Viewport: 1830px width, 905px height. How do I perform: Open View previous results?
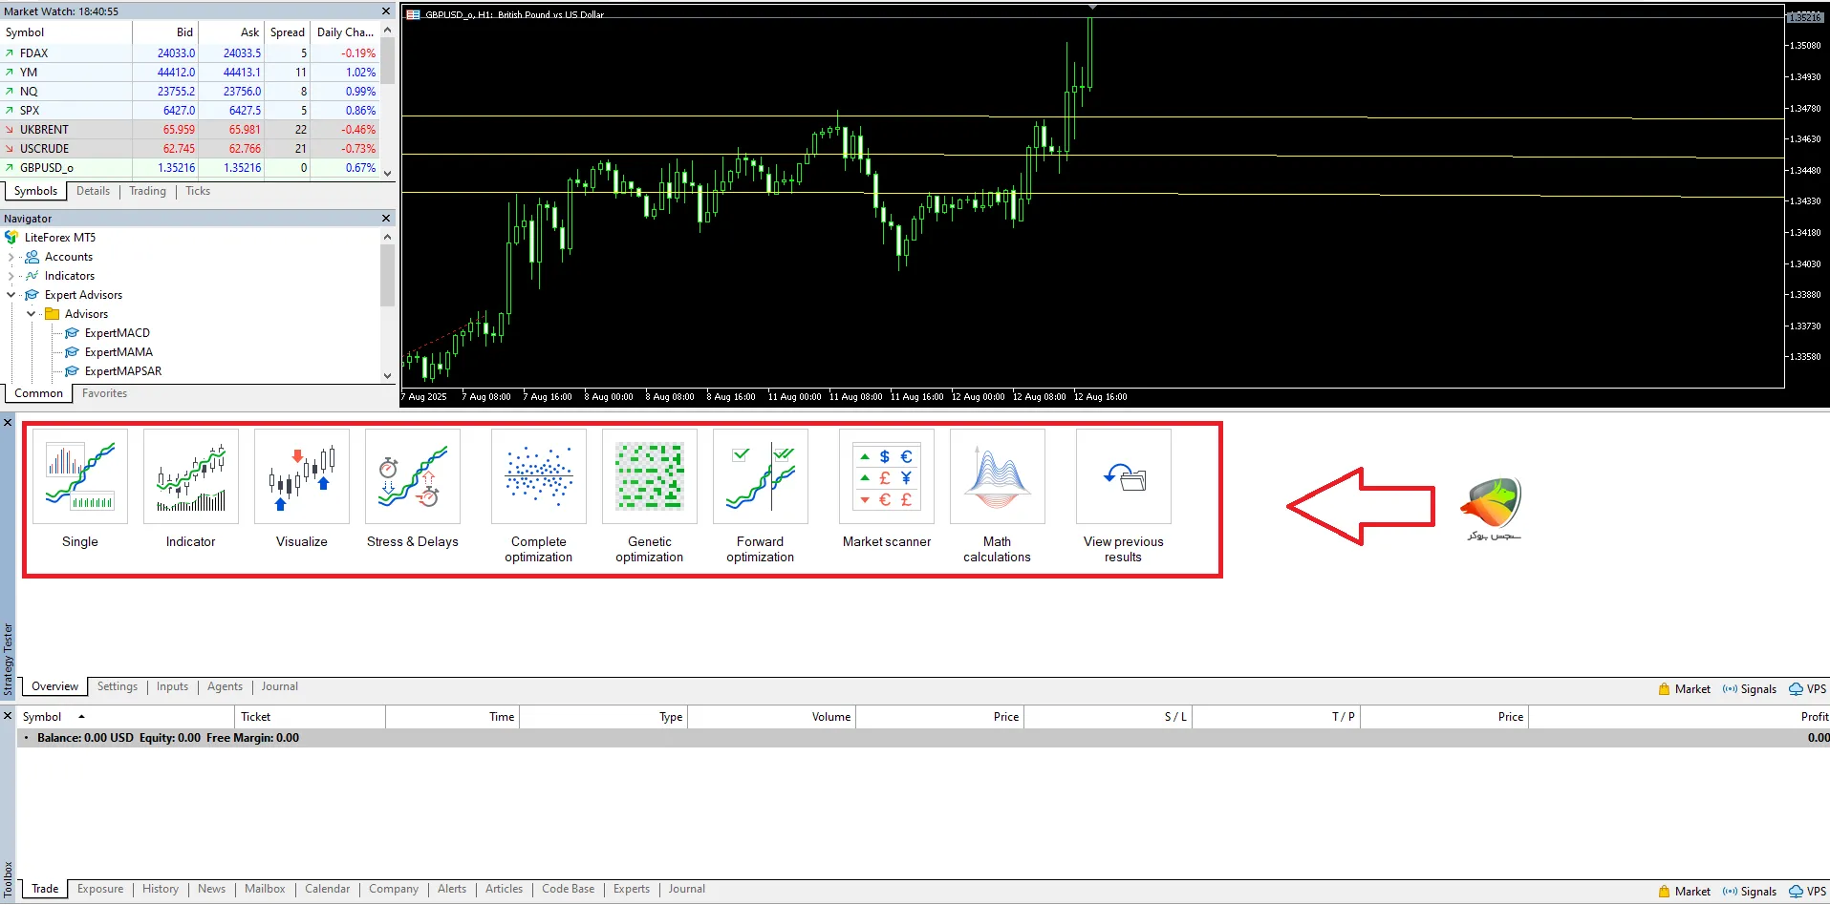1124,476
